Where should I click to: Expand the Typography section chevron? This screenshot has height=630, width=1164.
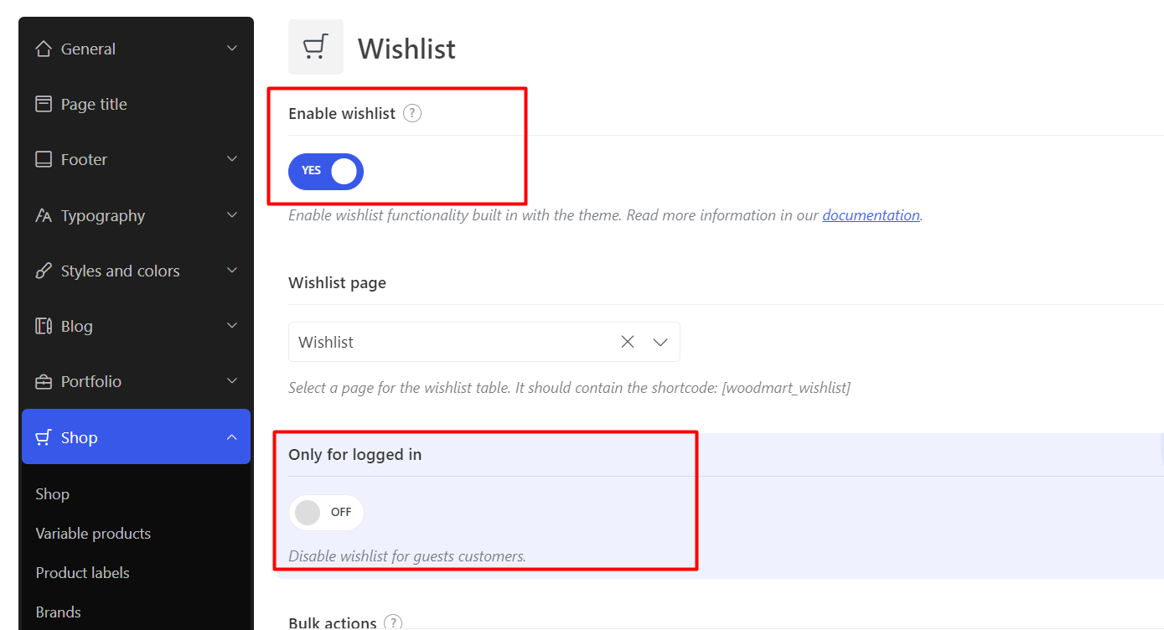tap(232, 215)
